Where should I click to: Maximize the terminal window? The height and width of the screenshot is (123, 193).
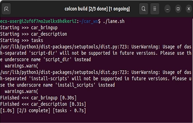click(178, 9)
